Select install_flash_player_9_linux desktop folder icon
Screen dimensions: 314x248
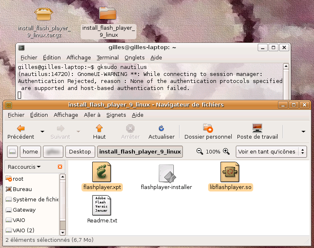pyautogui.click(x=108, y=13)
